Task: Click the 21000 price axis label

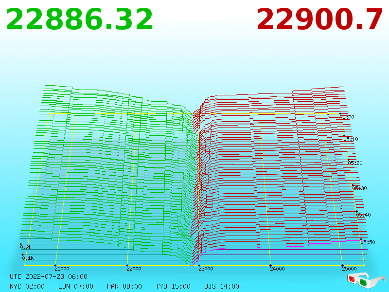Action: [x=62, y=269]
